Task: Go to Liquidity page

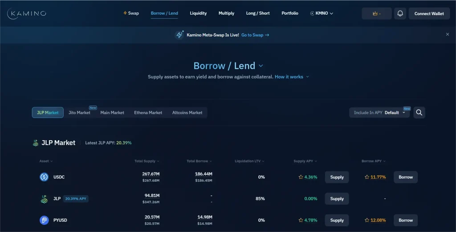Action: (198, 13)
